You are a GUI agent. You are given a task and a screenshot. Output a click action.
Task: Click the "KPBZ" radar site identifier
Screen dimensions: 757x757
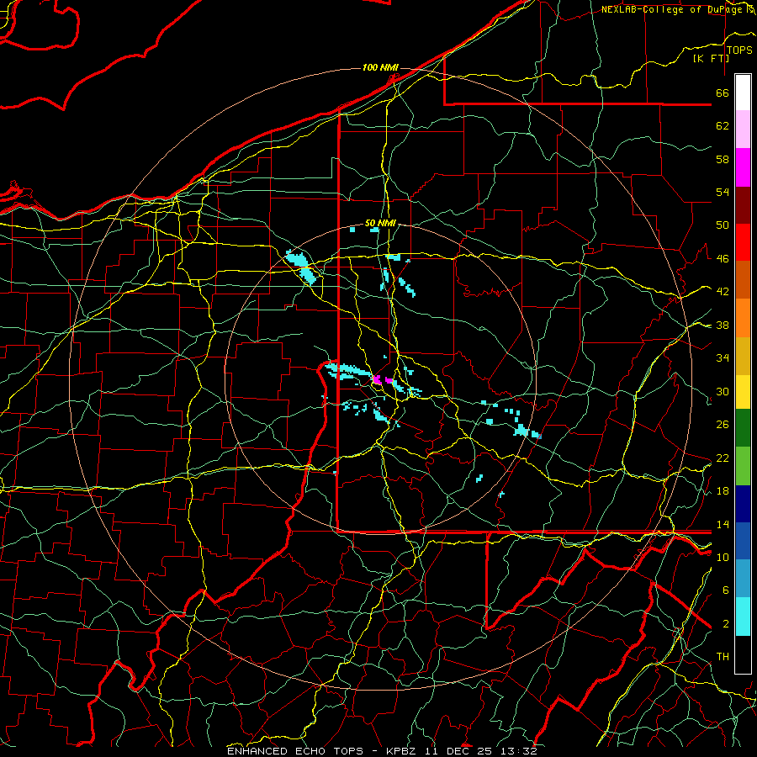click(x=403, y=751)
